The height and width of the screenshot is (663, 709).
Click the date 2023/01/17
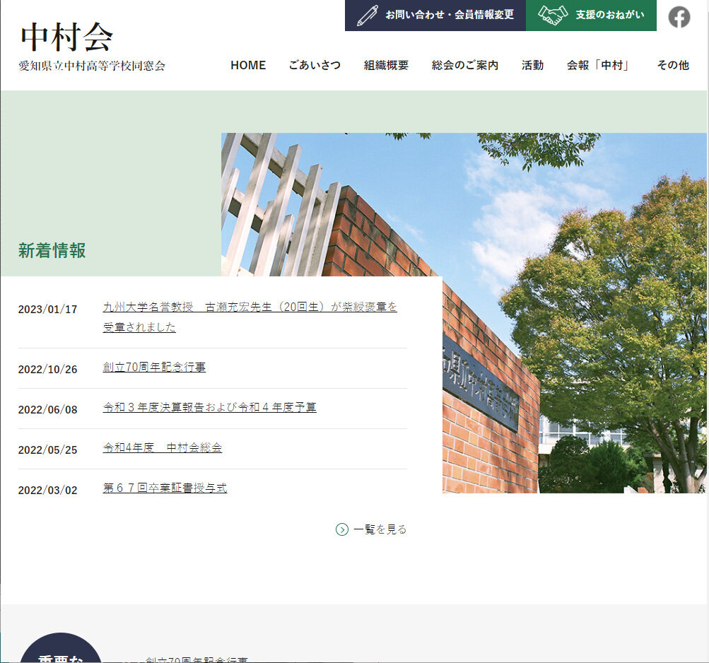pyautogui.click(x=47, y=310)
